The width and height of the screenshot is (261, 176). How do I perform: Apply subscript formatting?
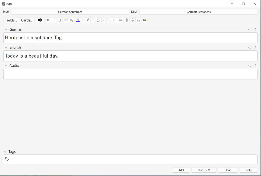tap(72, 20)
